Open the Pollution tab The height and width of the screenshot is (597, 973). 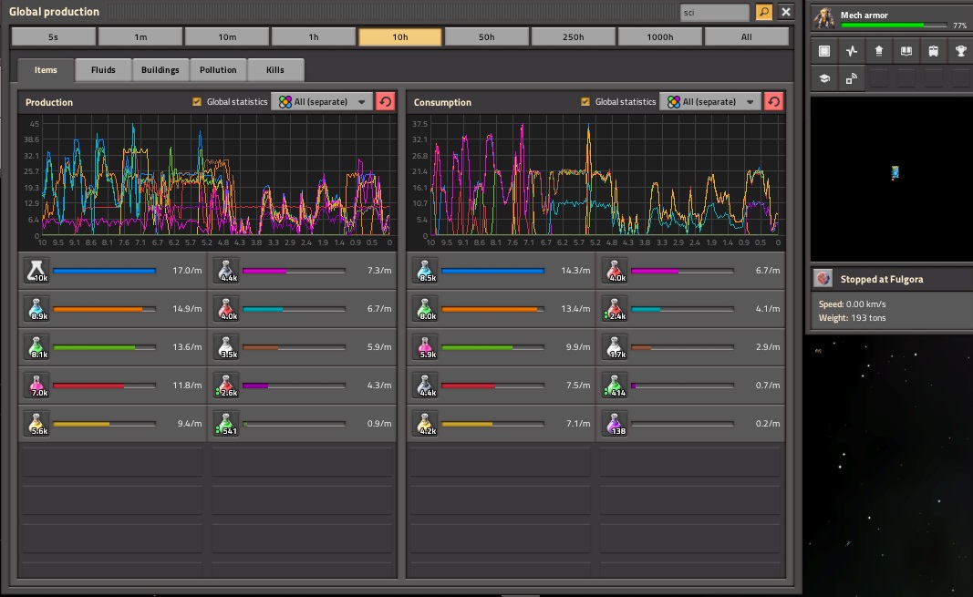[x=218, y=70]
